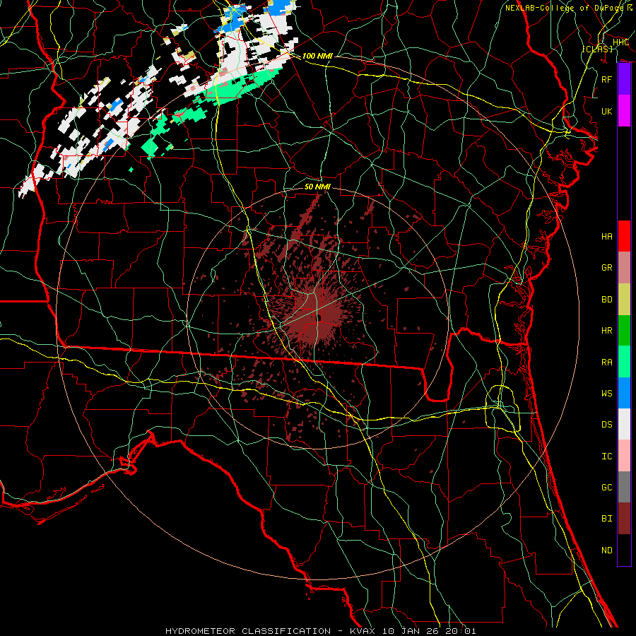Click the HA red legend swatch

(x=624, y=236)
